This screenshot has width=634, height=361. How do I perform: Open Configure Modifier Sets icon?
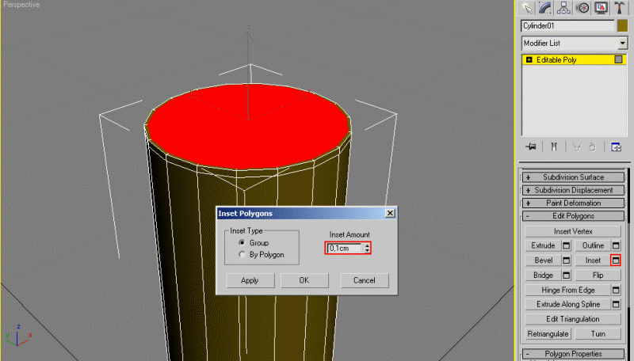click(616, 146)
